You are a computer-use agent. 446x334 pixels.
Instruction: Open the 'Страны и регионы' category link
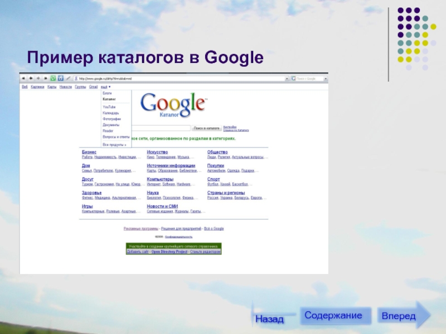[x=225, y=193]
